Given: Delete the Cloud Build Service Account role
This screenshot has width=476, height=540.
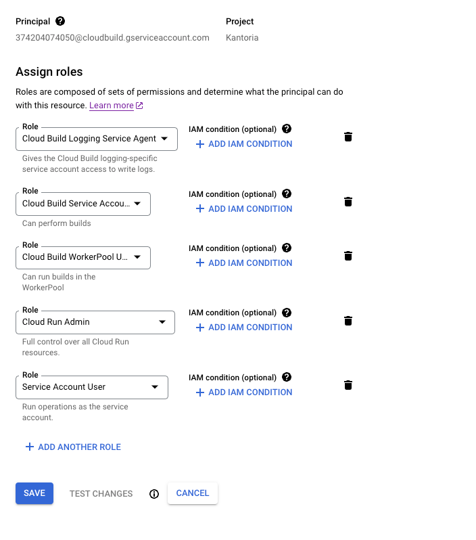Looking at the screenshot, I should tap(348, 202).
